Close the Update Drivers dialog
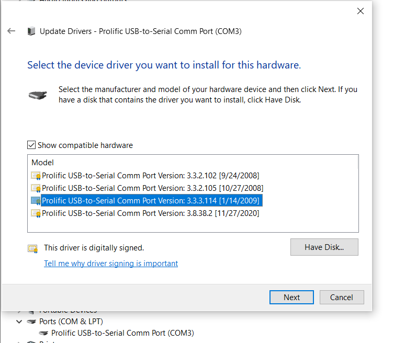Image resolution: width=405 pixels, height=343 pixels. (x=361, y=11)
